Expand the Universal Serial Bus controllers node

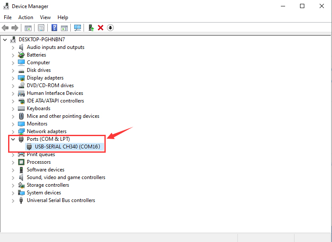click(x=13, y=200)
